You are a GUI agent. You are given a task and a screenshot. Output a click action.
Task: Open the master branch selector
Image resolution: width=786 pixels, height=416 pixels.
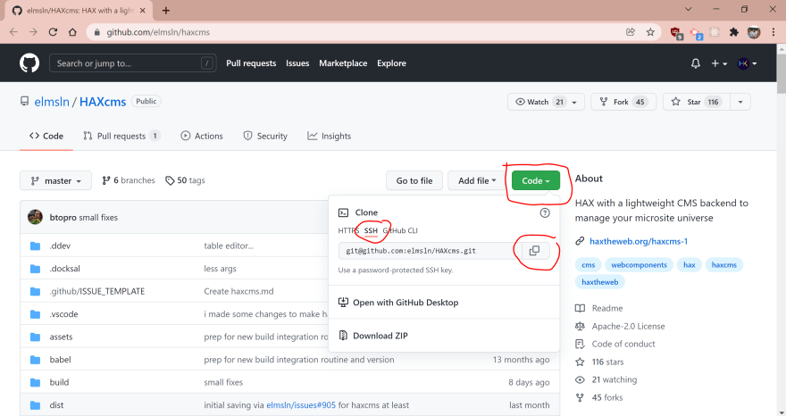coord(55,180)
